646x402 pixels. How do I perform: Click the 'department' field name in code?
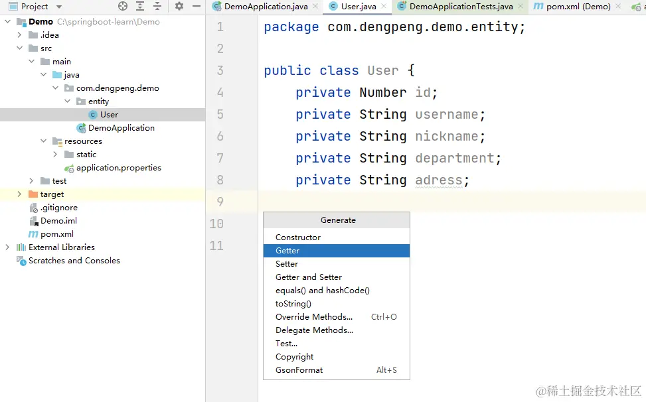[454, 158]
